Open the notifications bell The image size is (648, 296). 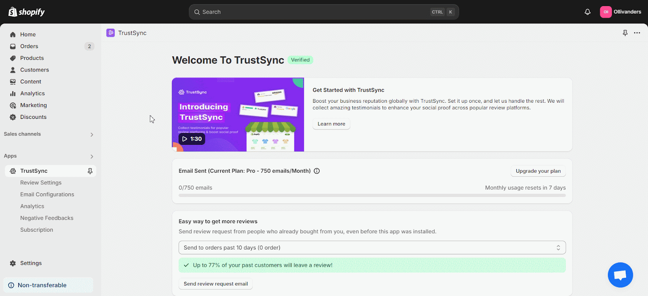coord(587,12)
